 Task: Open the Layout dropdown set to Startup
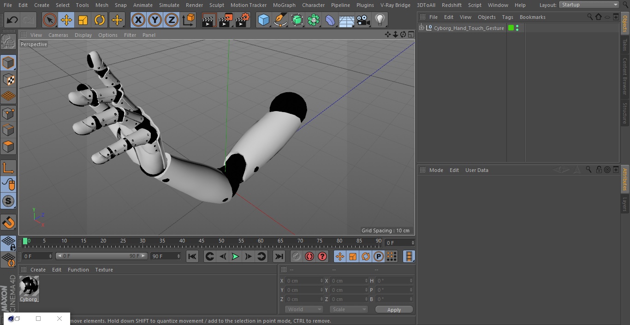pyautogui.click(x=589, y=5)
